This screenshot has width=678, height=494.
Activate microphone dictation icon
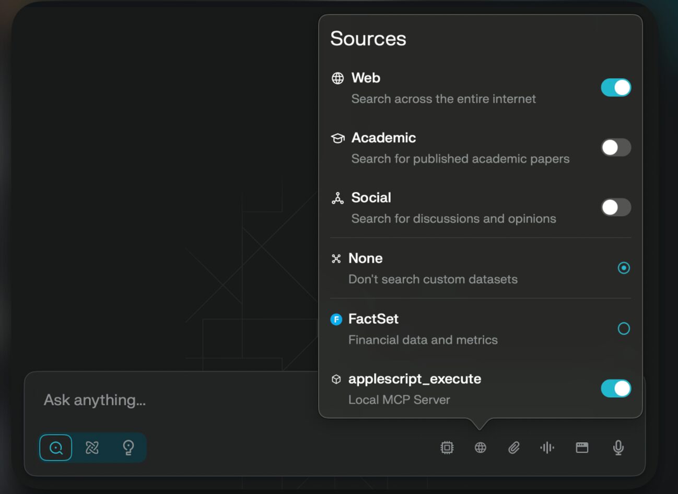coord(618,448)
